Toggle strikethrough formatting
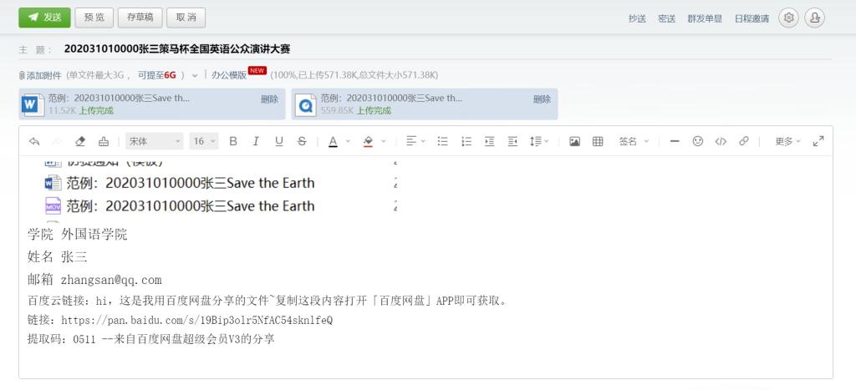This screenshot has height=390, width=856. (302, 141)
